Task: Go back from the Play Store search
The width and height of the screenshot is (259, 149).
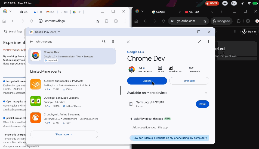Action: (31, 42)
